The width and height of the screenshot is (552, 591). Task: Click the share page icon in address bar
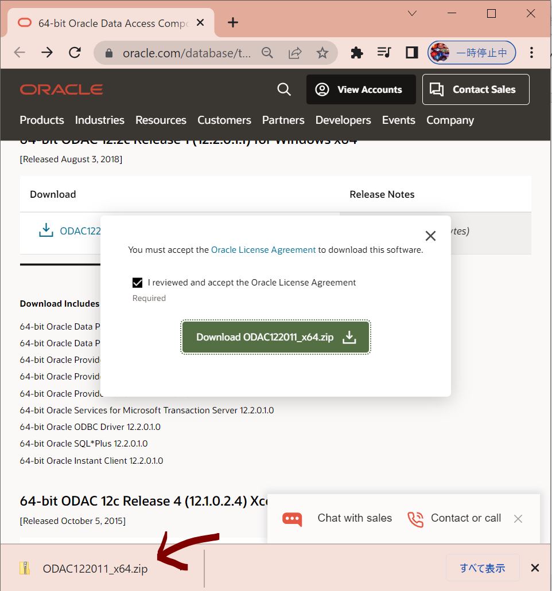pyautogui.click(x=295, y=53)
